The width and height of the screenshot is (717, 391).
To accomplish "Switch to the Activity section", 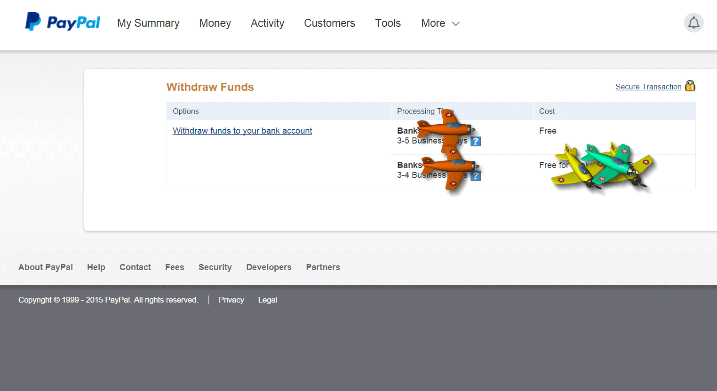I will pos(267,23).
